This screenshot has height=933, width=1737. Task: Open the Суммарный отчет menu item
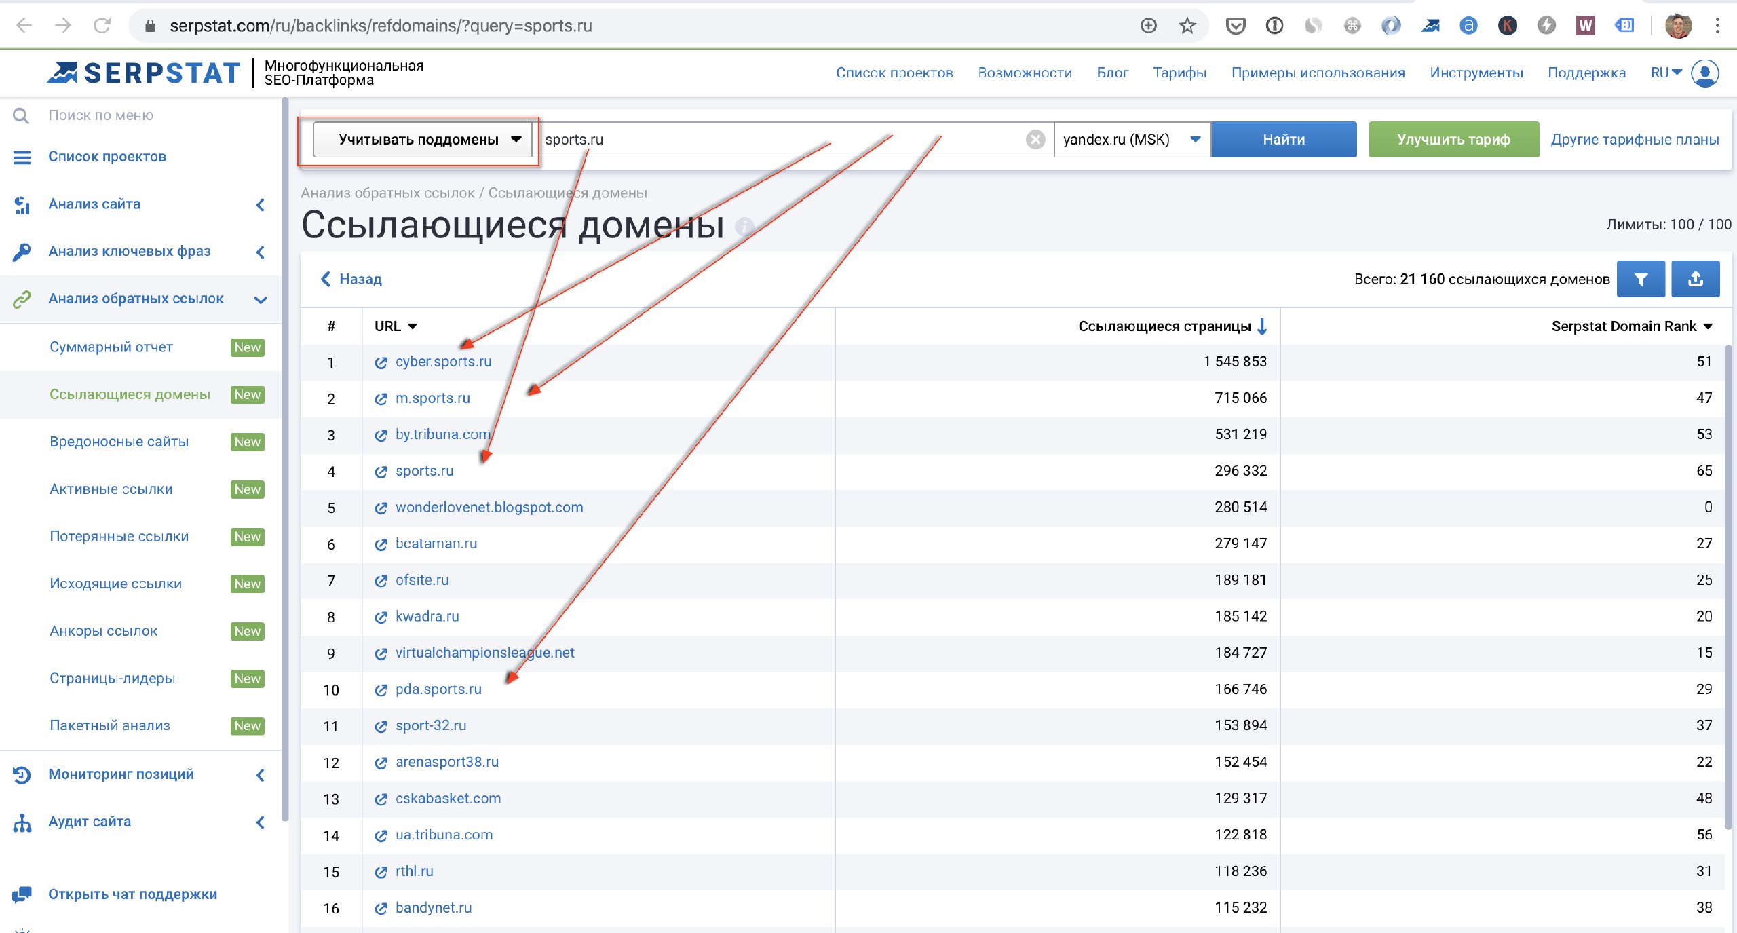tap(111, 347)
